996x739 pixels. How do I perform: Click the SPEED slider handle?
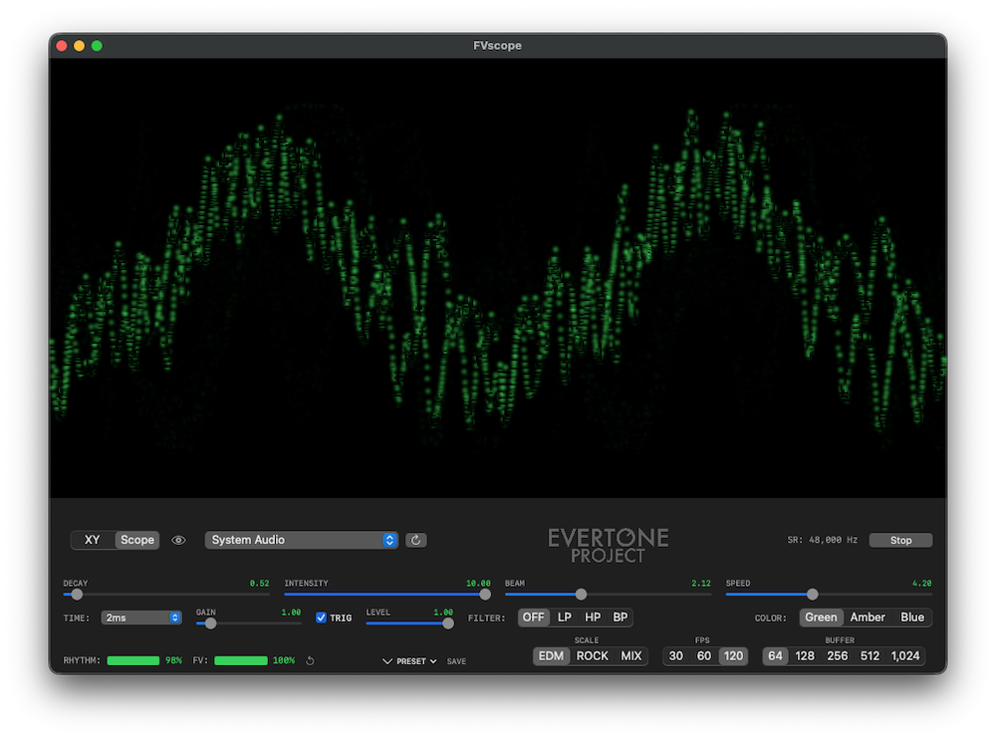click(813, 595)
